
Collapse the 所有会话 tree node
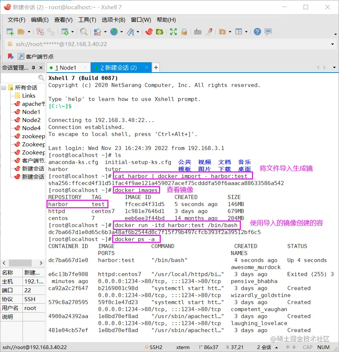point(3,88)
